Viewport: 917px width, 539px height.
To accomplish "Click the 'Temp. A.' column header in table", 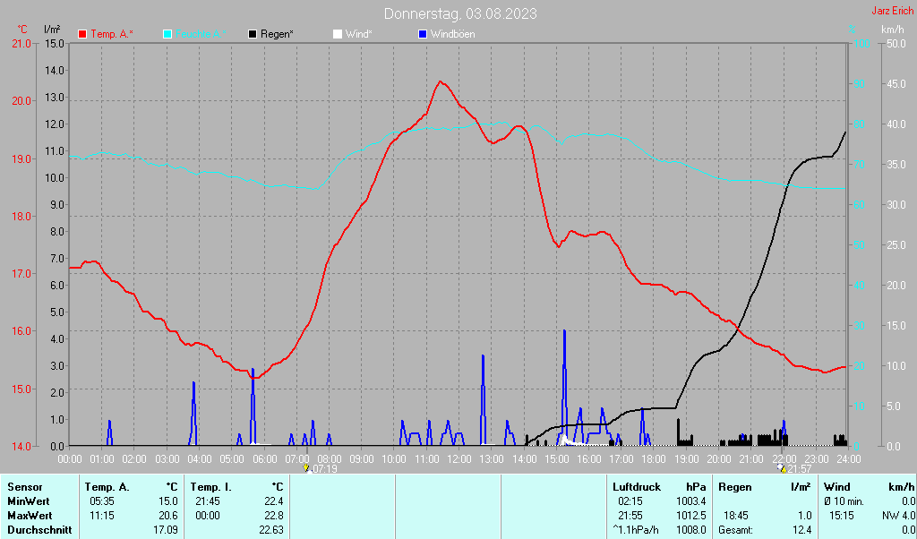I will (107, 487).
